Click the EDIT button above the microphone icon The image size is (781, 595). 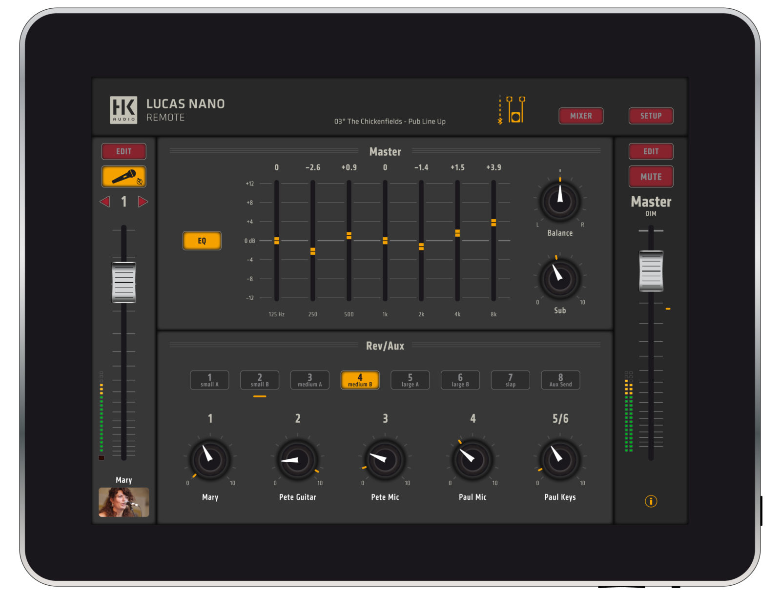[x=123, y=151]
